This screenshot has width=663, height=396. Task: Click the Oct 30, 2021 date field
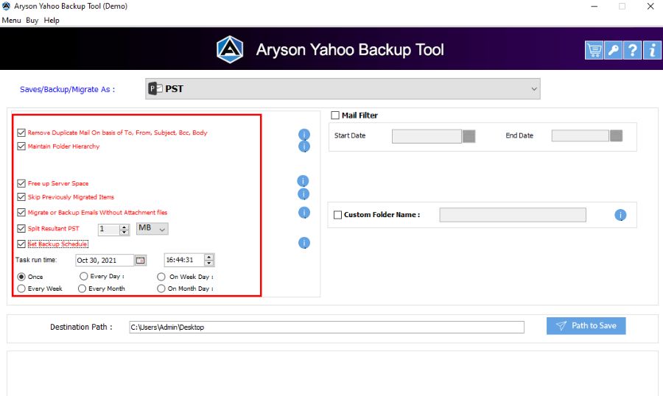tap(105, 261)
